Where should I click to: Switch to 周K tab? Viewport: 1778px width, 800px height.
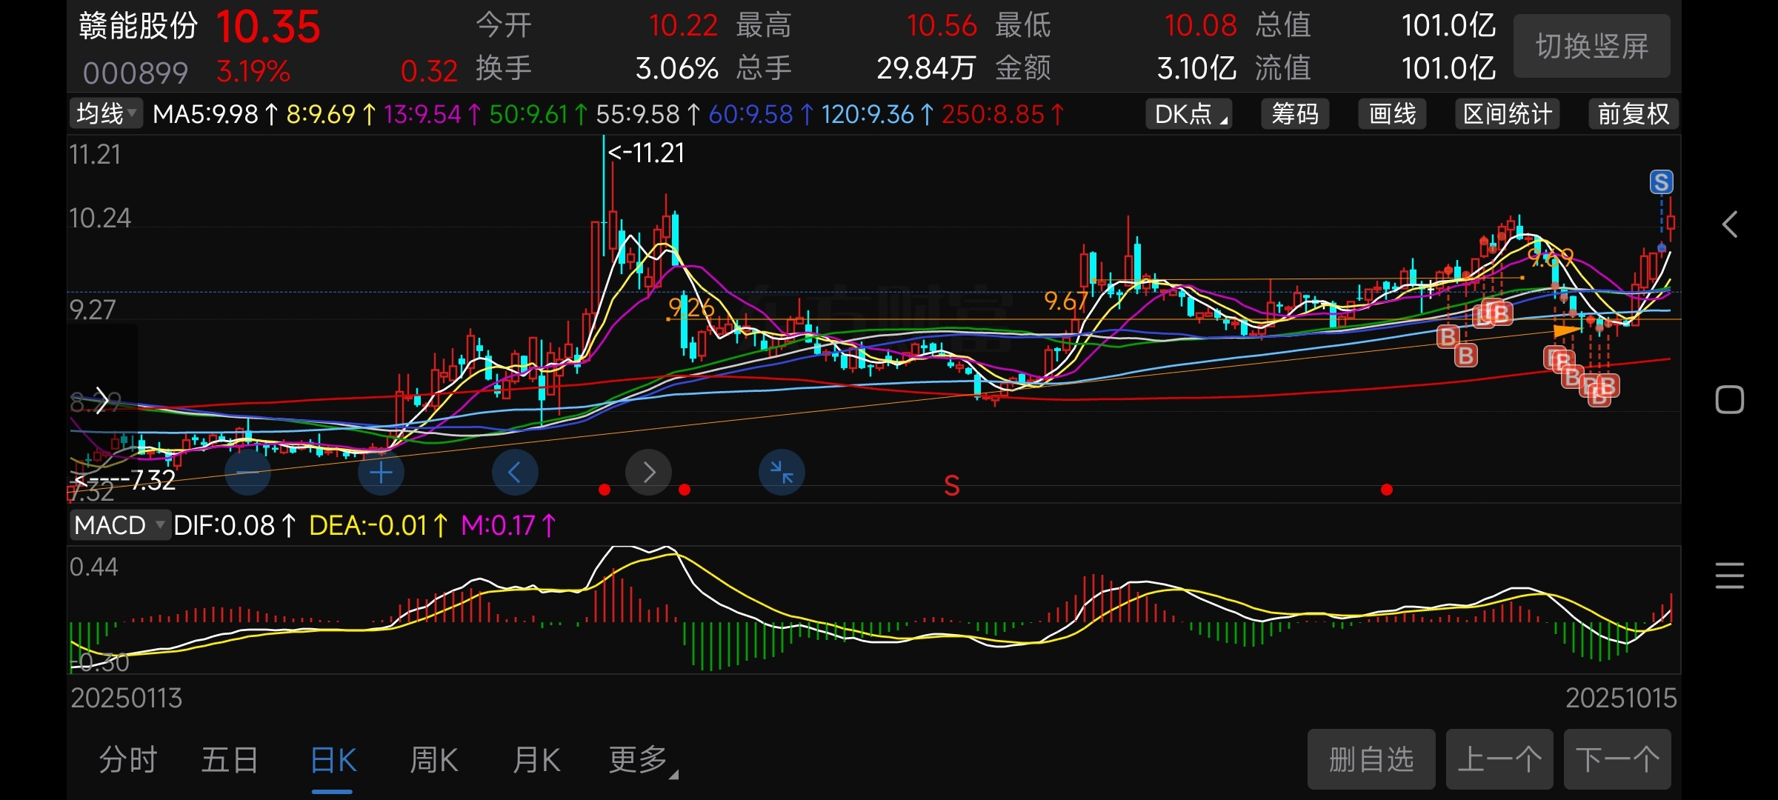point(434,760)
